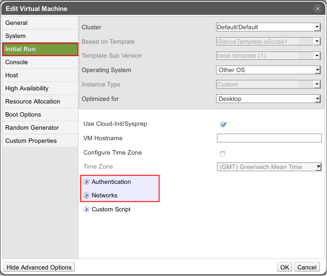
Task: Expand the Authentication section arrow
Action: 86,182
